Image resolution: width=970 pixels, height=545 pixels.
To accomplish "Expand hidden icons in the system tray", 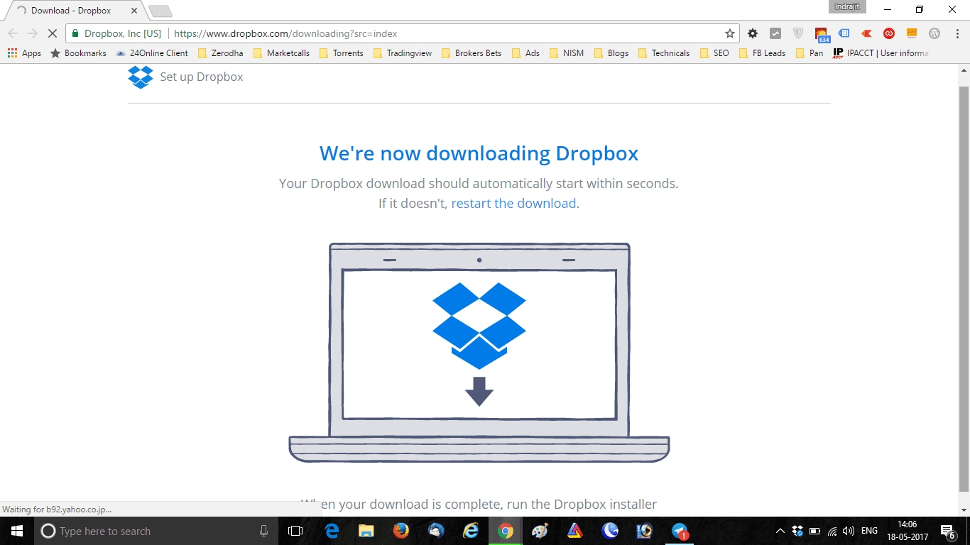I will pyautogui.click(x=779, y=530).
